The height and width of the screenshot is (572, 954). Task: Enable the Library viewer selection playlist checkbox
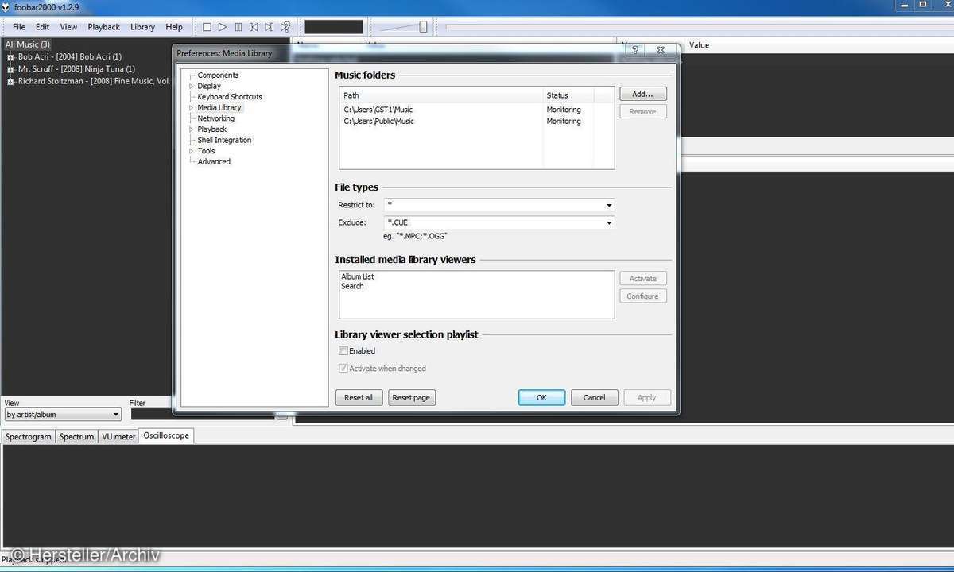[x=343, y=350]
